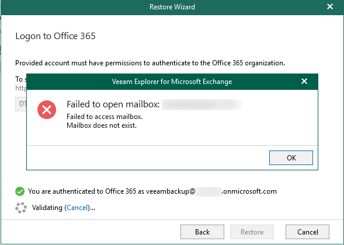Click the Cancel button at the wizard bottom
This screenshot has height=245, width=344.
click(x=307, y=232)
